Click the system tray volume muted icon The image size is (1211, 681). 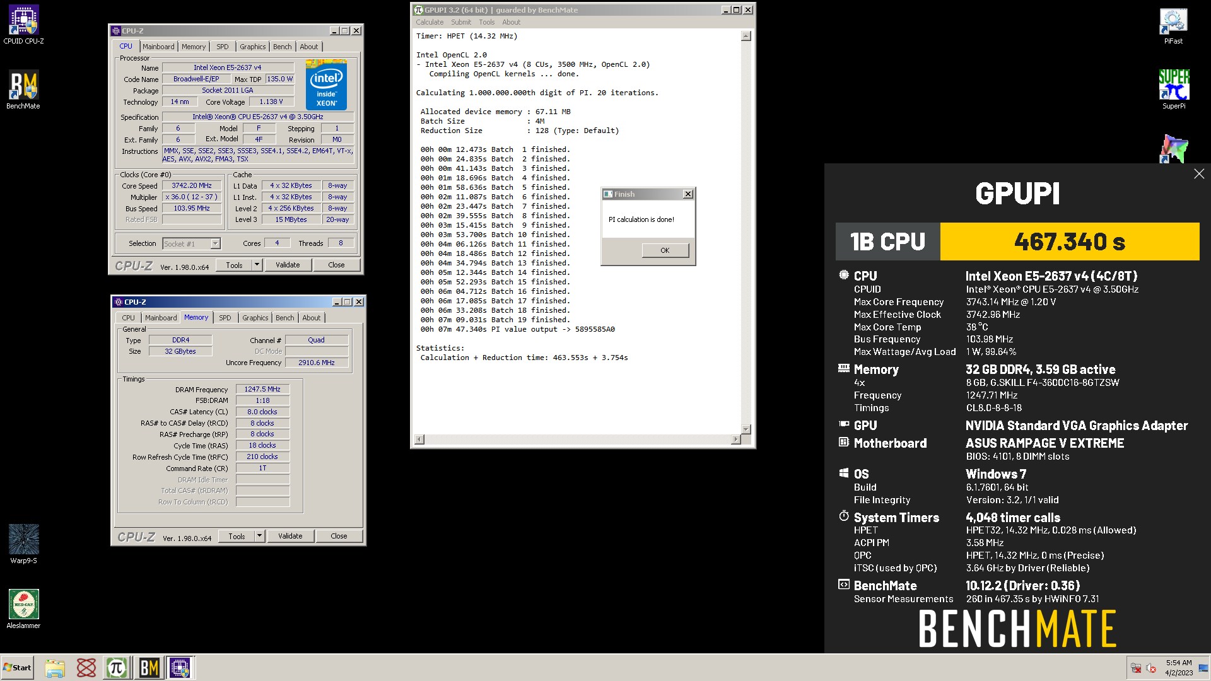1151,668
